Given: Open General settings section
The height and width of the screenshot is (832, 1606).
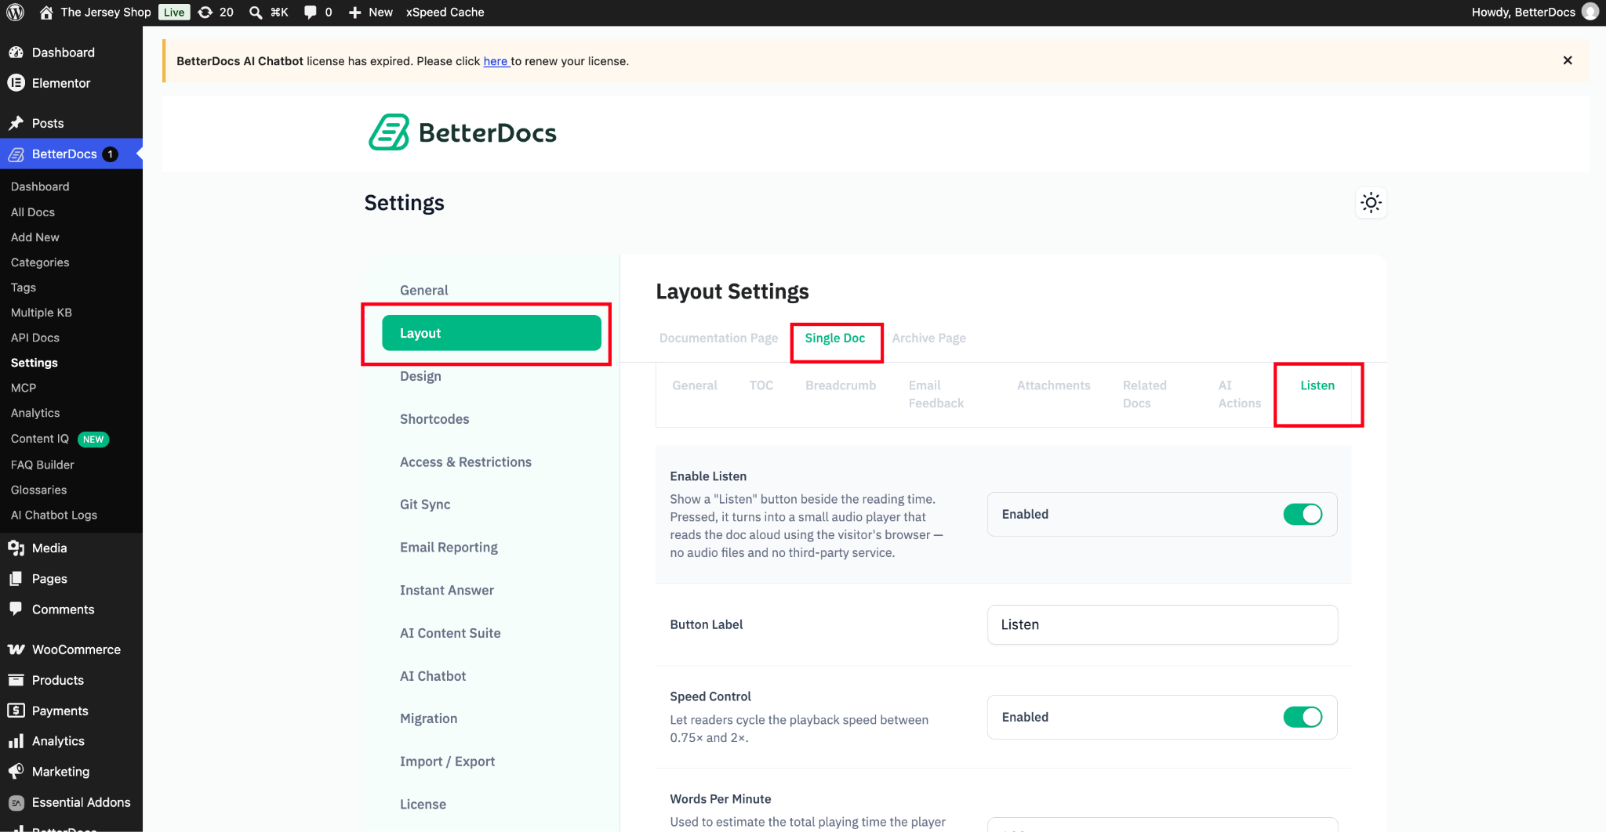Looking at the screenshot, I should tap(424, 290).
